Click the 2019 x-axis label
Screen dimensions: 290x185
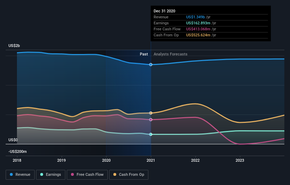tap(61, 160)
